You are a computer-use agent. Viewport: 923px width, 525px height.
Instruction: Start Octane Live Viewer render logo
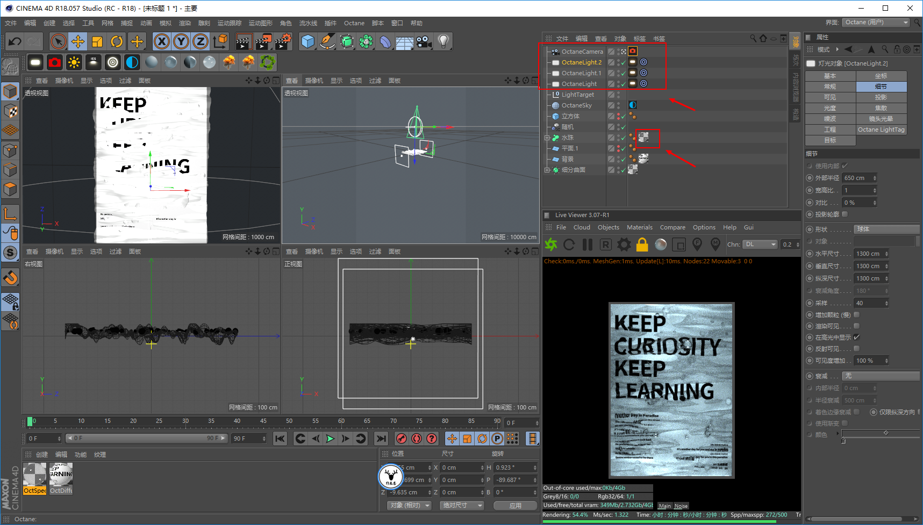pyautogui.click(x=551, y=244)
